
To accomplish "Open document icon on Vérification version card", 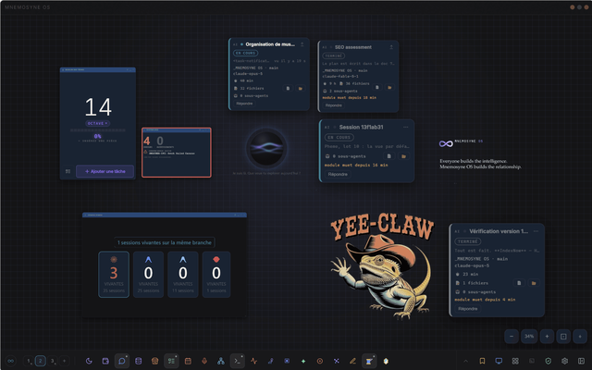I will (x=519, y=283).
